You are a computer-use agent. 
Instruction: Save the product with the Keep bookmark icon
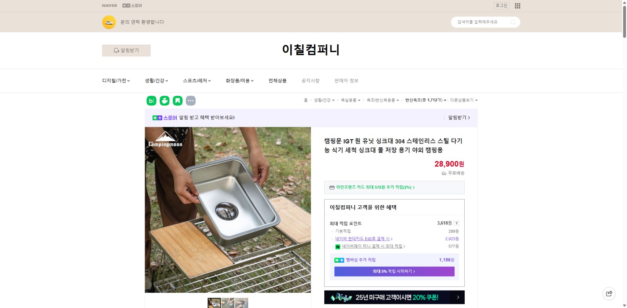click(x=177, y=101)
